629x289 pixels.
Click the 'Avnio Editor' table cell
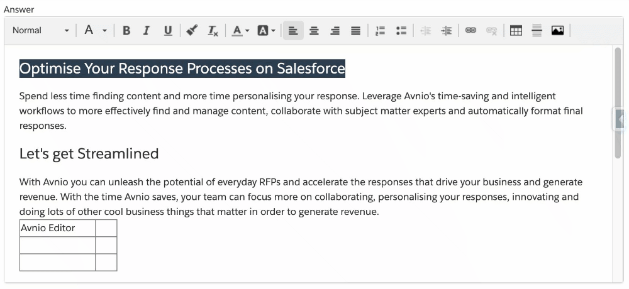(x=57, y=228)
